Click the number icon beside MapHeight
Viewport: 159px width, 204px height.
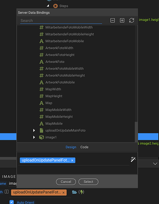pyautogui.click(x=42, y=96)
